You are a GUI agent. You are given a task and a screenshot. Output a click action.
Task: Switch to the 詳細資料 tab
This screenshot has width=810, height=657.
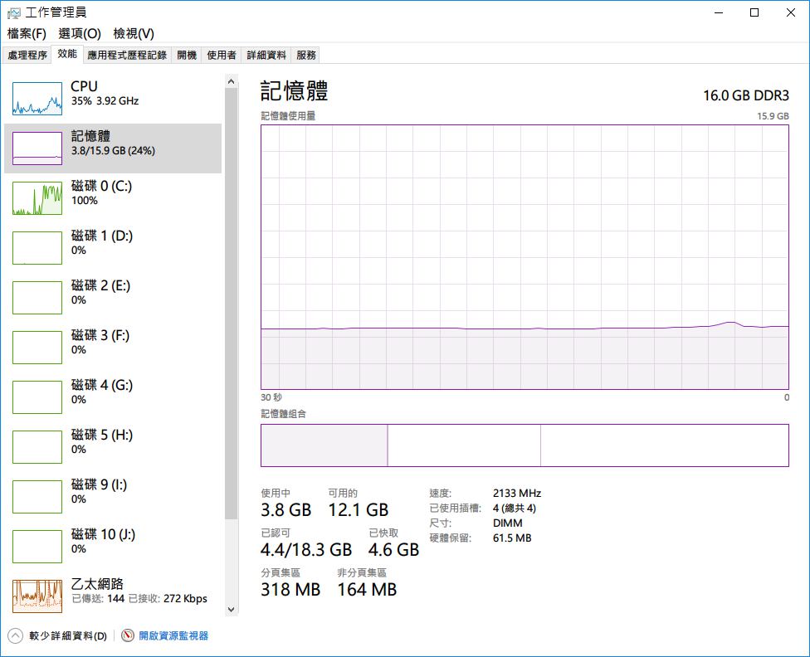[x=266, y=55]
